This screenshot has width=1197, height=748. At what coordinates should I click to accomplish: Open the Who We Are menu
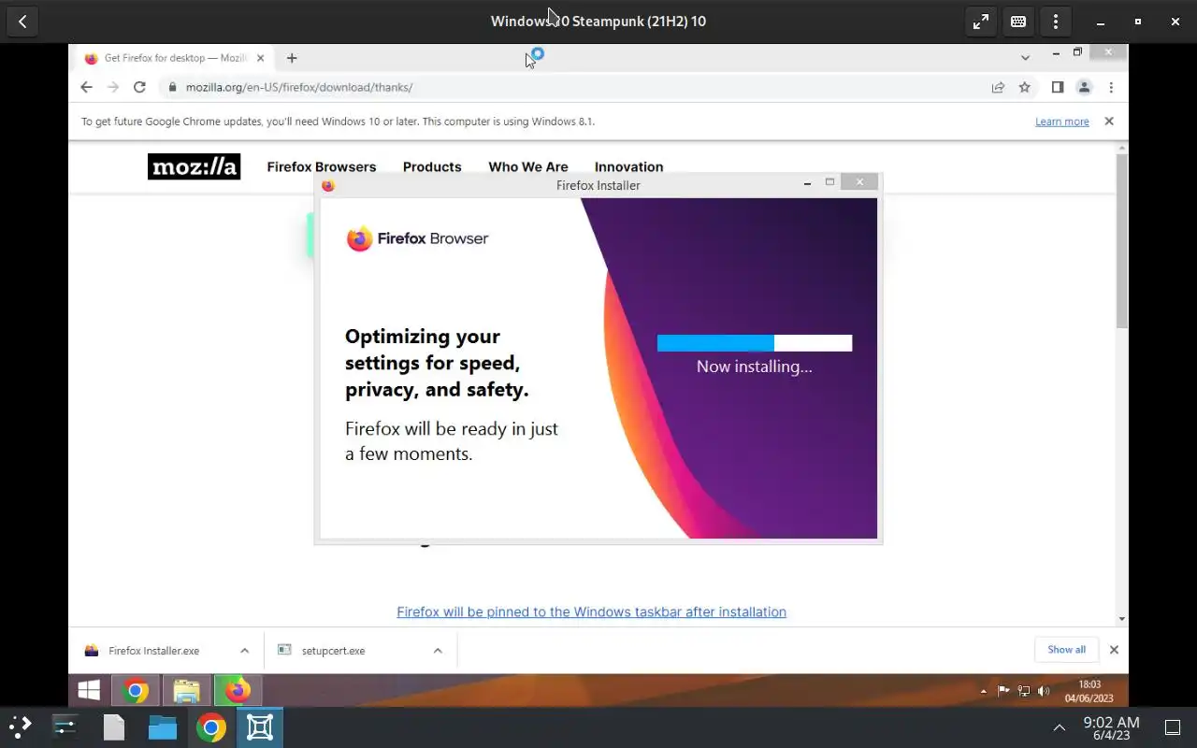[x=528, y=166]
